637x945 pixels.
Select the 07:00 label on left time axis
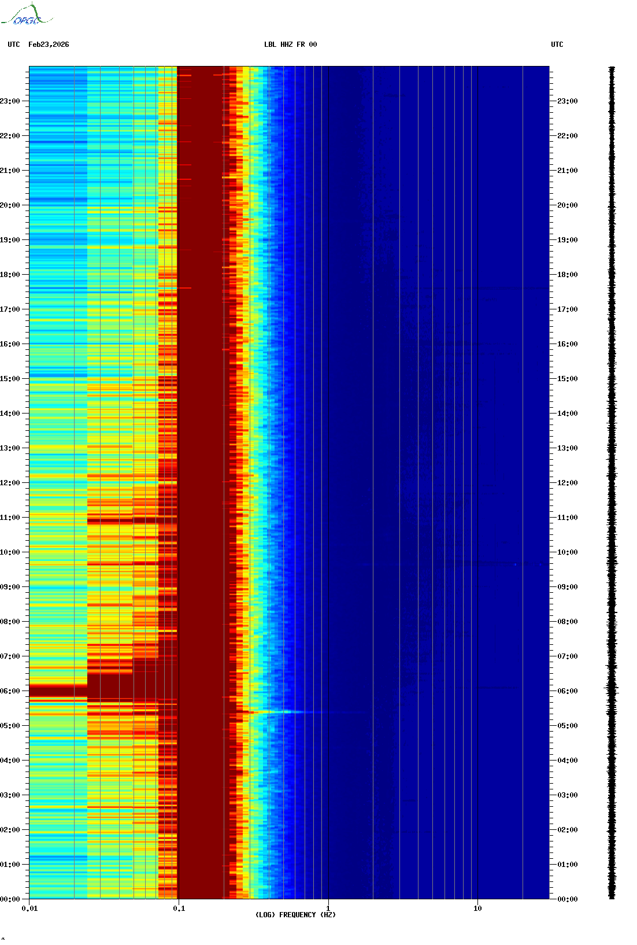point(10,656)
